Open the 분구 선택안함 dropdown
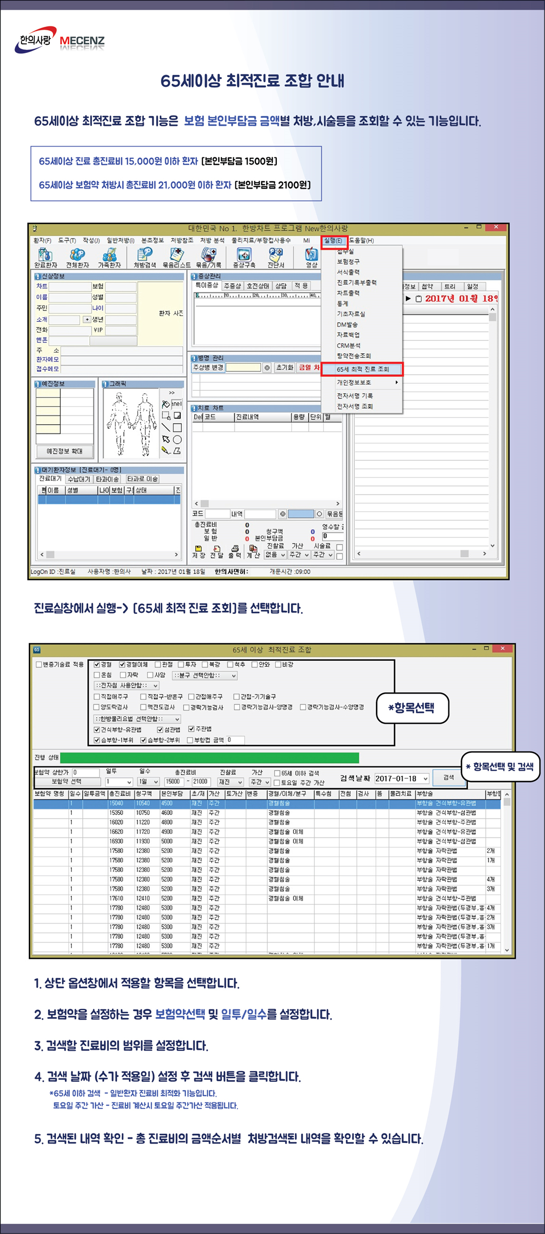545x1234 pixels. (x=204, y=675)
